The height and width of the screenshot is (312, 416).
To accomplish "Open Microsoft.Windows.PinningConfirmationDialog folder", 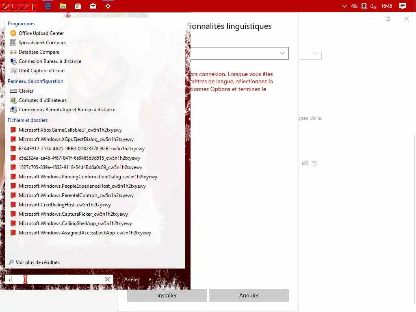I will (88, 177).
